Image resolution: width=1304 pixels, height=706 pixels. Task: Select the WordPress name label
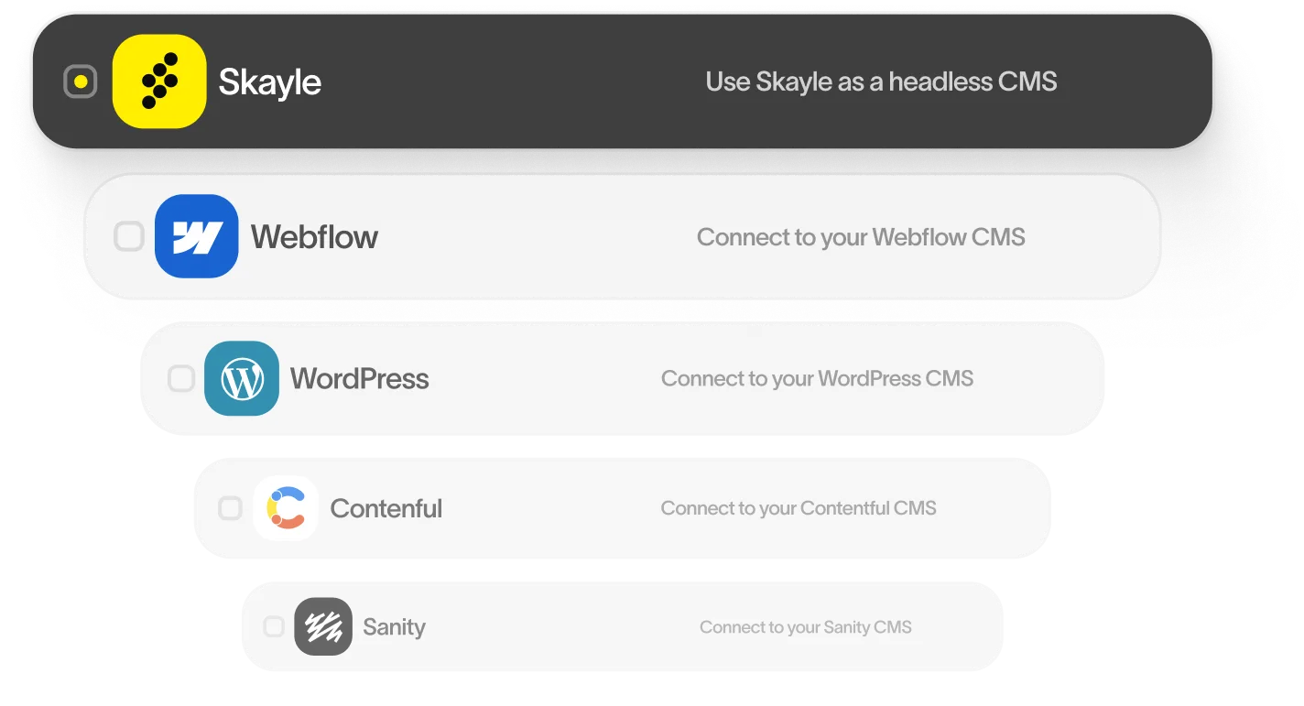(359, 378)
